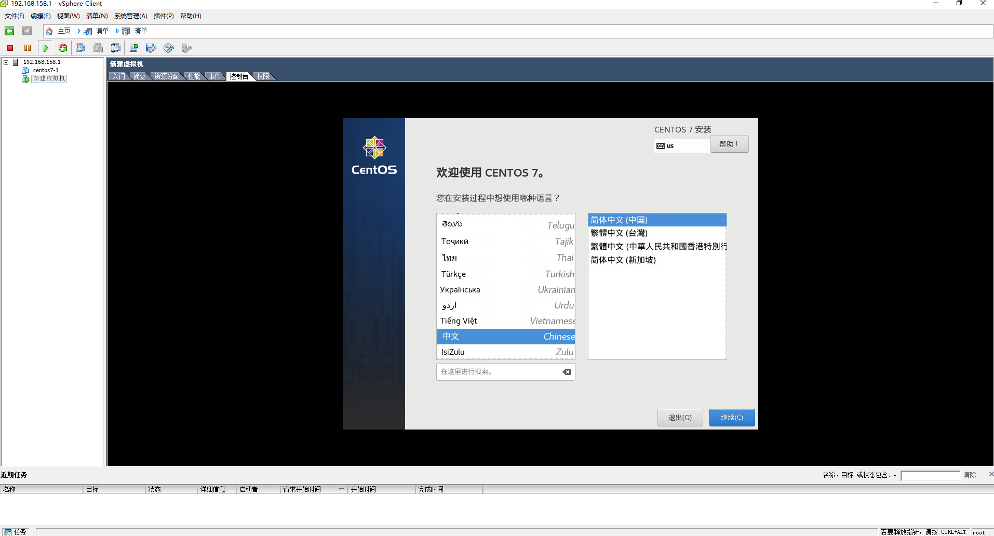The width and height of the screenshot is (994, 536).
Task: Click the 清除 clear filter button
Action: [970, 475]
